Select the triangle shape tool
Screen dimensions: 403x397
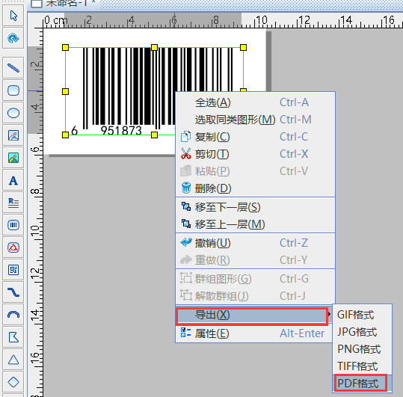point(13,360)
